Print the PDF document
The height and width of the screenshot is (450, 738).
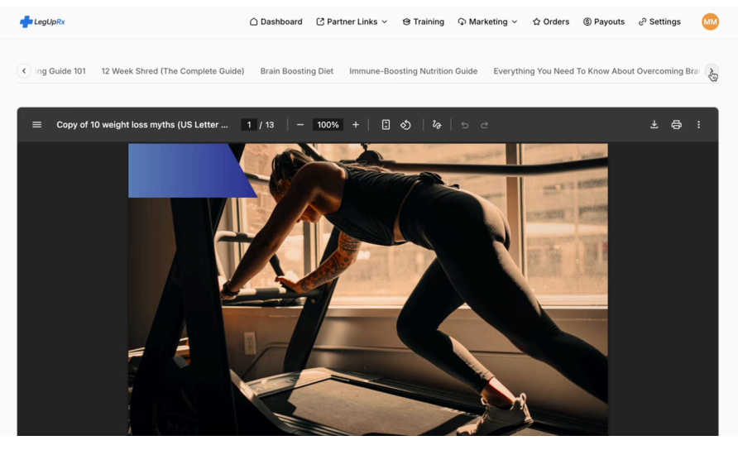pos(676,125)
